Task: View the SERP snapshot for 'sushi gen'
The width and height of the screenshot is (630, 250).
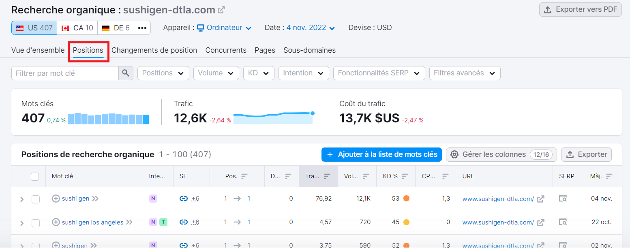Action: [x=563, y=199]
